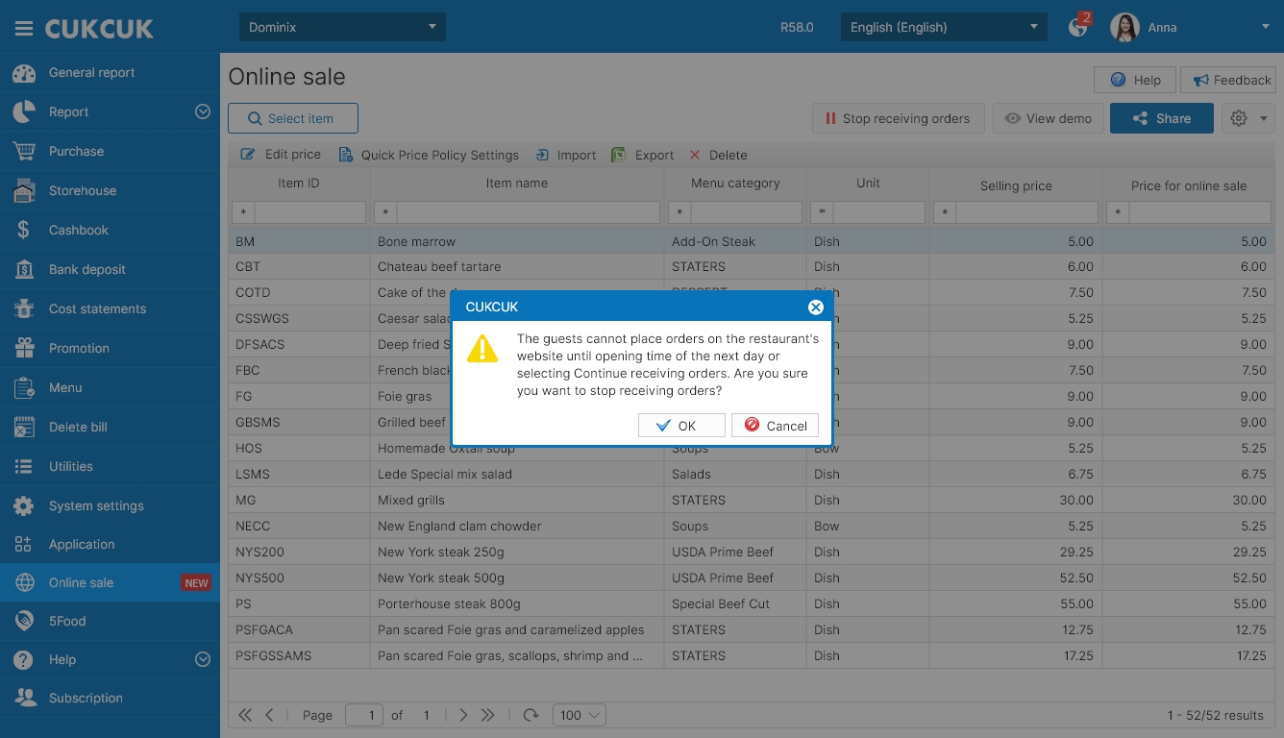Open the settings gear dropdown
Image resolution: width=1284 pixels, height=738 pixels.
(1247, 119)
